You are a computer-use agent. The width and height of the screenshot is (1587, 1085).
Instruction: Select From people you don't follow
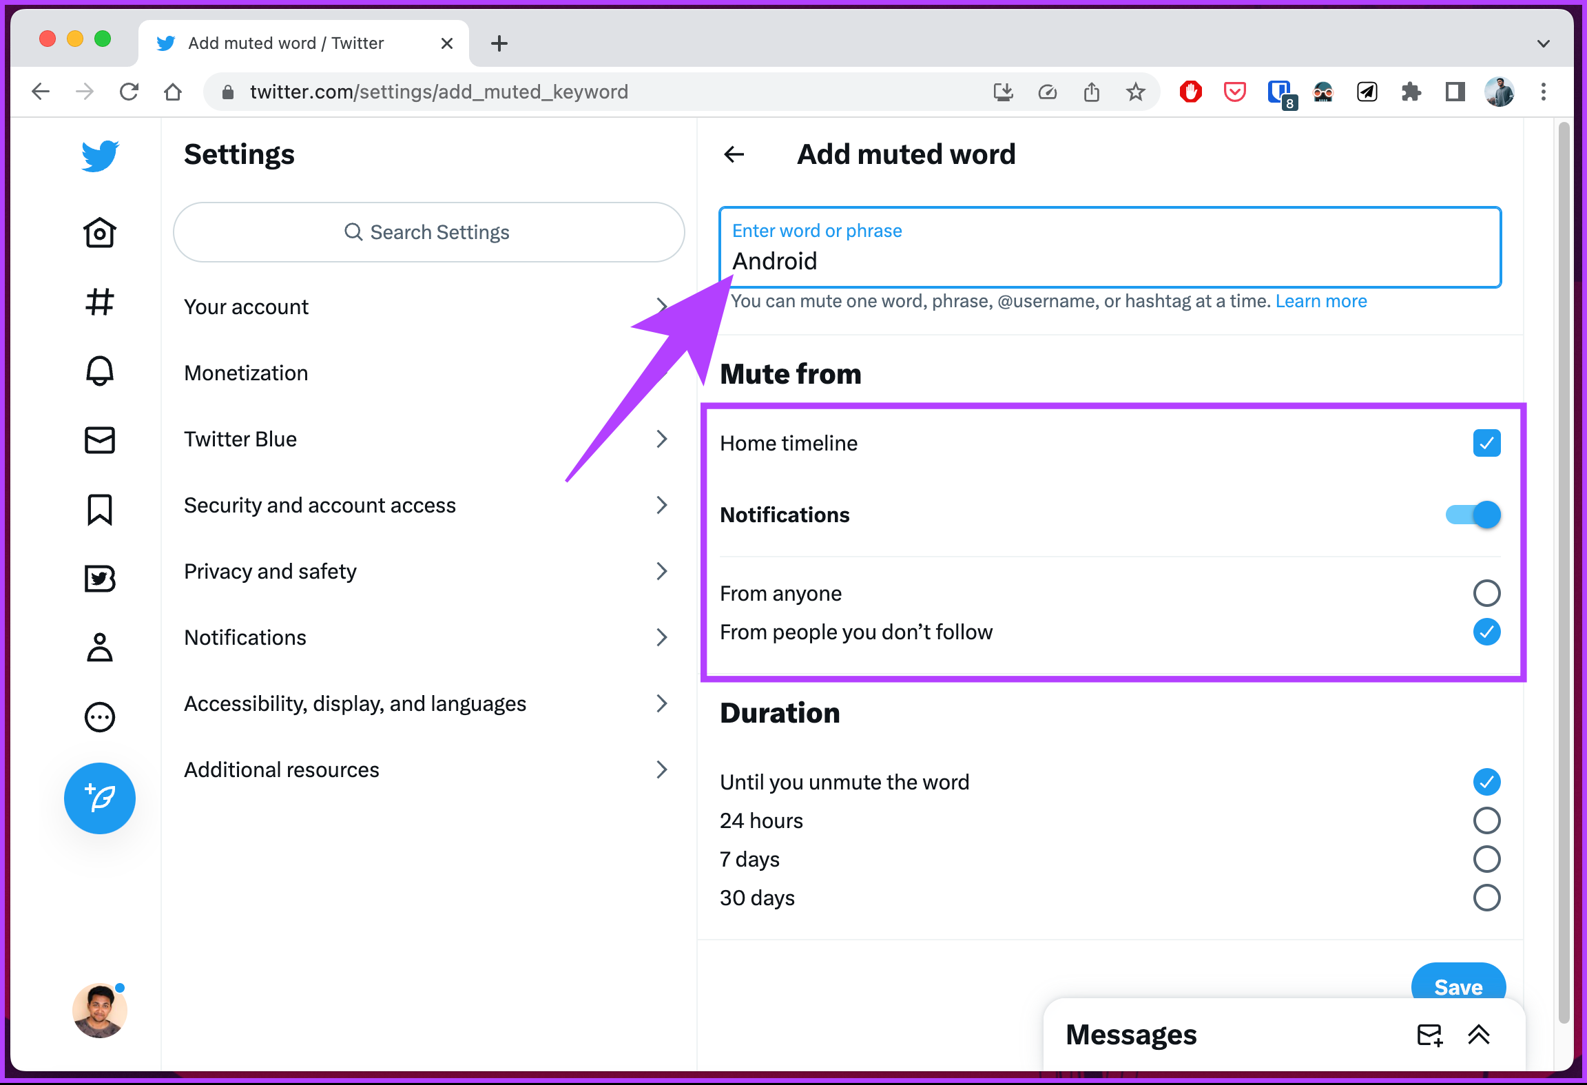tap(1487, 632)
